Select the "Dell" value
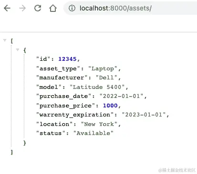Viewport: 197px width, 174px height. coord(106,77)
